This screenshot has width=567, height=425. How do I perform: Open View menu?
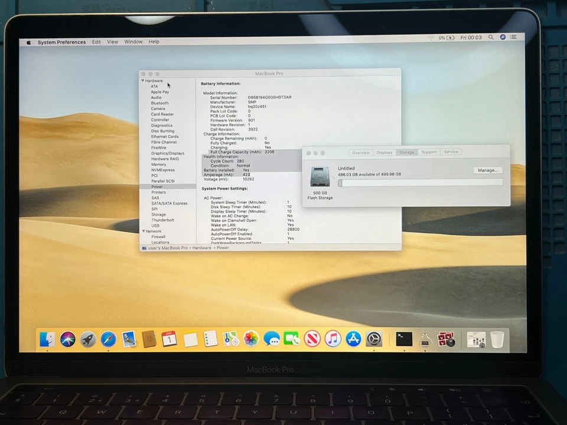coord(112,42)
